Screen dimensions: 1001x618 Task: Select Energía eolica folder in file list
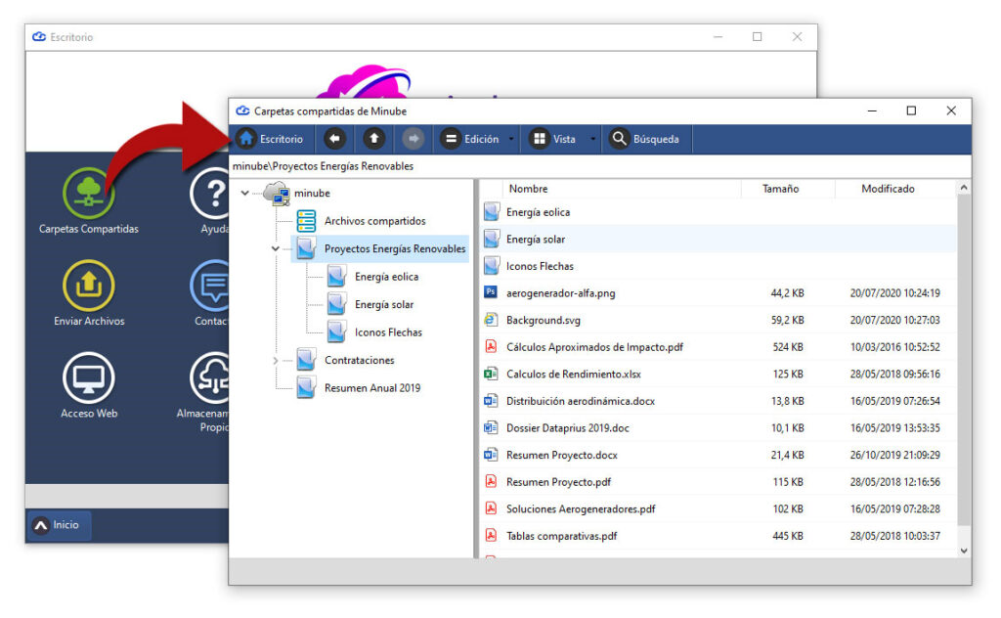pyautogui.click(x=718, y=212)
